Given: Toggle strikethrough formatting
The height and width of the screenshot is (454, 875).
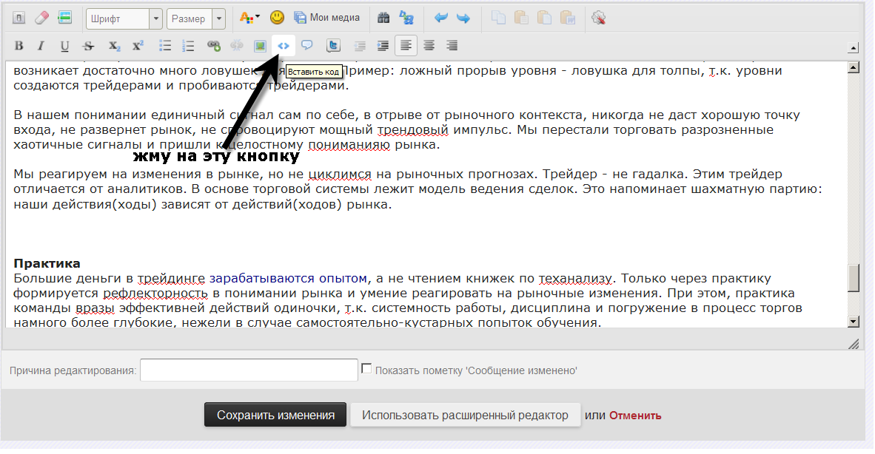Looking at the screenshot, I should (88, 46).
